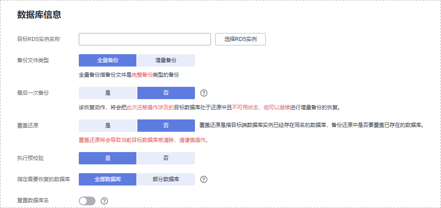Choose 是 for 执行预校验
Viewport: 441px width, 208px height.
pos(108,158)
